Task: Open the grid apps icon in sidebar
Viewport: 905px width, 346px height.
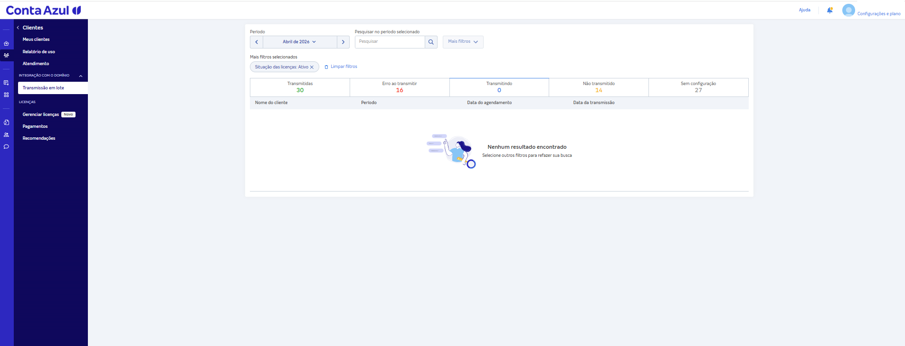Action: pyautogui.click(x=6, y=95)
